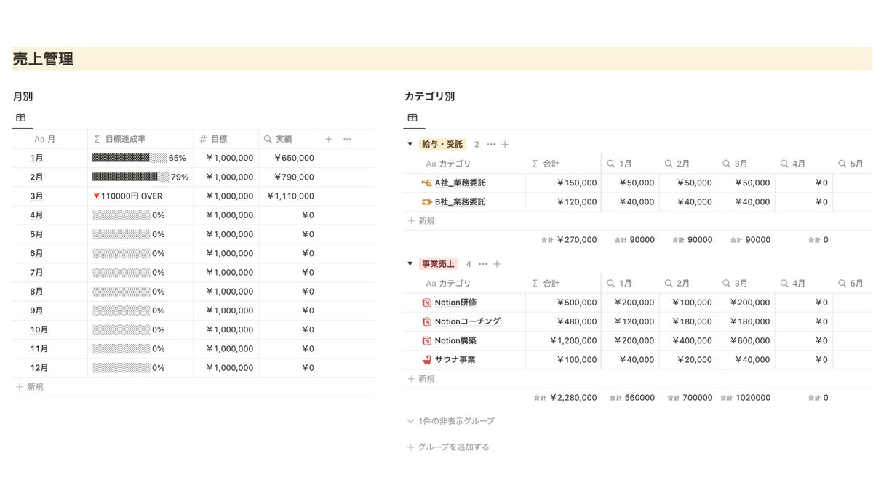The image size is (873, 488).
Task: Add a property with the plus in 月別 table header
Action: point(328,139)
